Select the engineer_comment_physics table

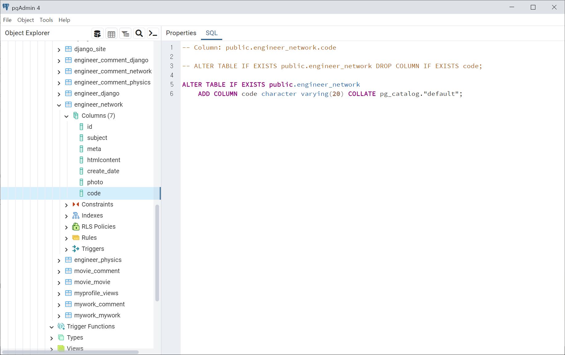tap(112, 82)
